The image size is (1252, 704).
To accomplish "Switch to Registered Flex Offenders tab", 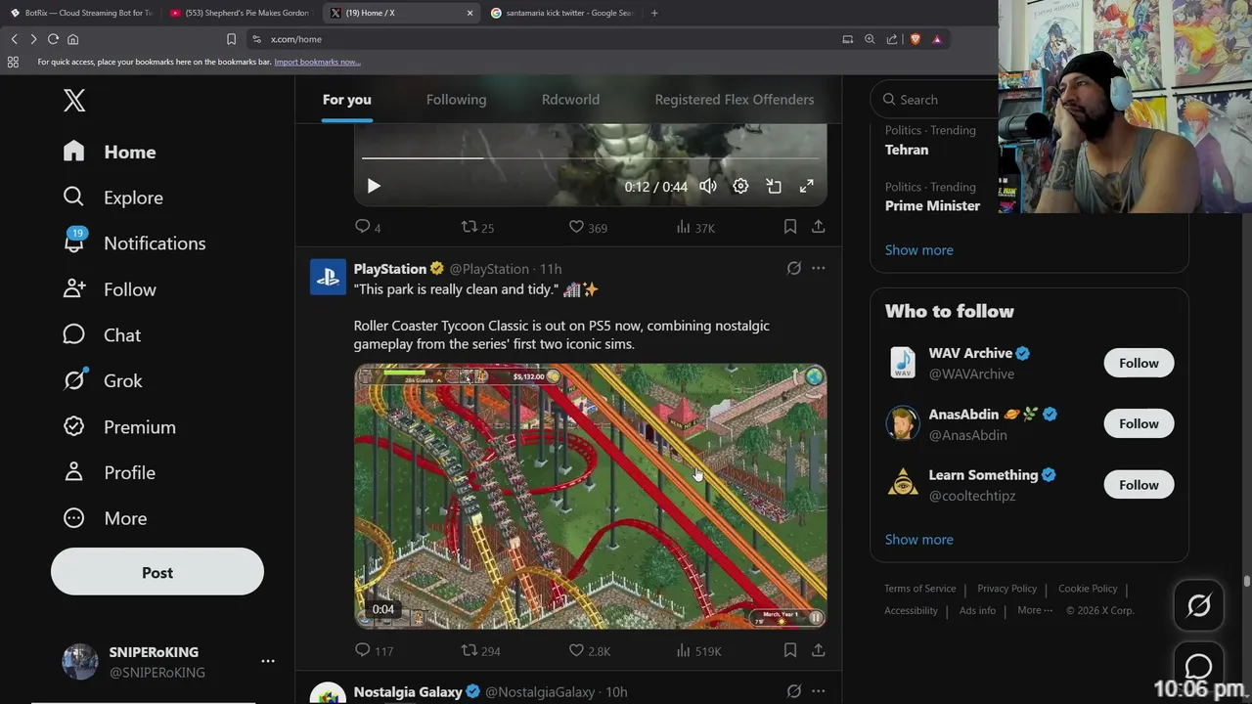I will coord(735,100).
